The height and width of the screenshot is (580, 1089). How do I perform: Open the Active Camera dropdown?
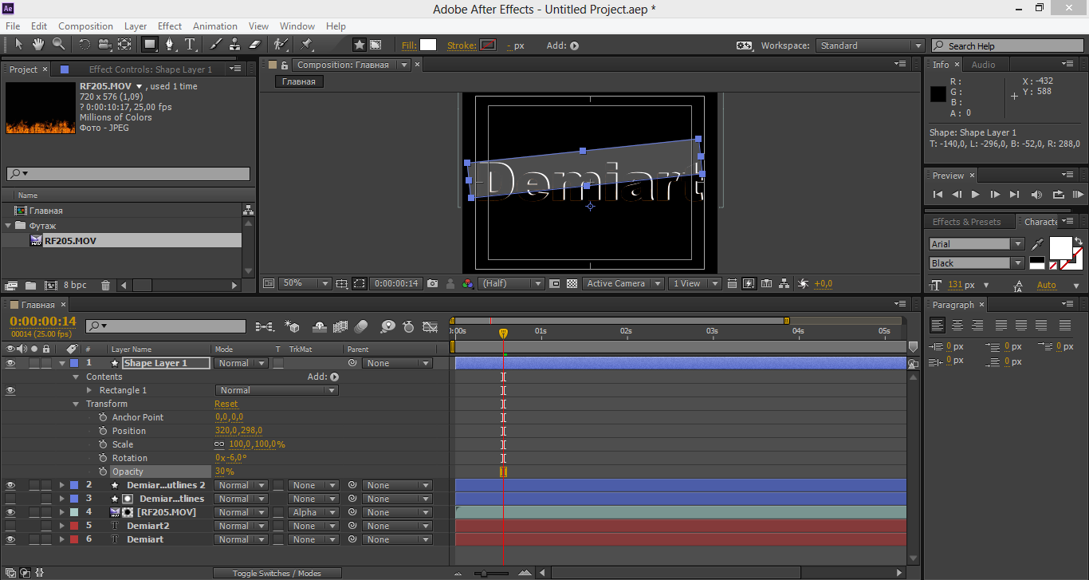click(x=623, y=283)
